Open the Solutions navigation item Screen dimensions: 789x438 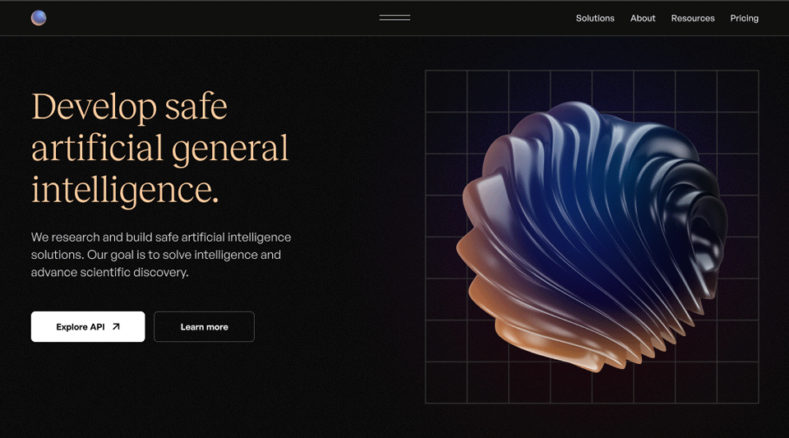(x=595, y=18)
